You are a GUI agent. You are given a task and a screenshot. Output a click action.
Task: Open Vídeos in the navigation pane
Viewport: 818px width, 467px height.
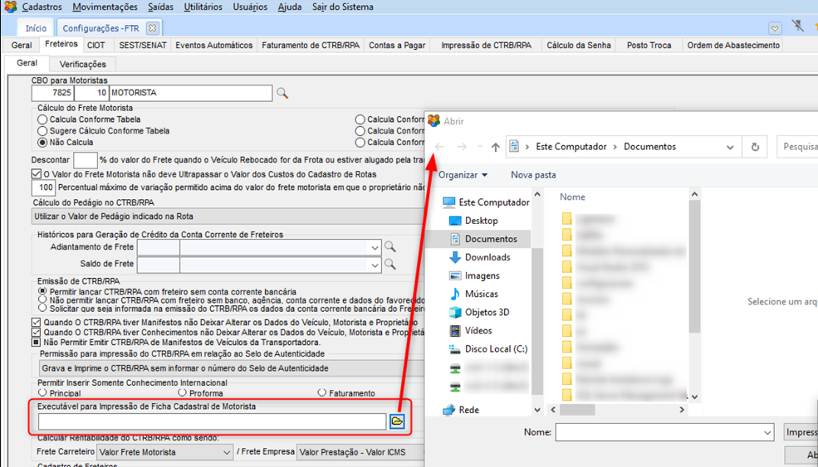click(471, 330)
